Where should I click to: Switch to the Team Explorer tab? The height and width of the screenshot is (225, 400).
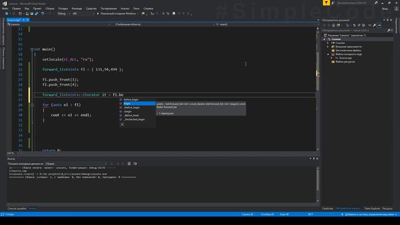click(372, 208)
